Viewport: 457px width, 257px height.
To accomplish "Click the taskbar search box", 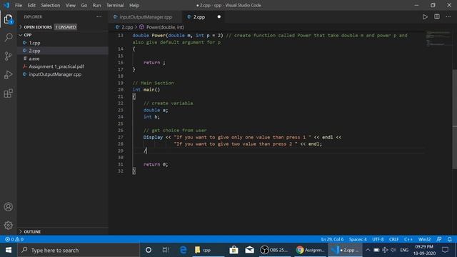I will click(79, 250).
